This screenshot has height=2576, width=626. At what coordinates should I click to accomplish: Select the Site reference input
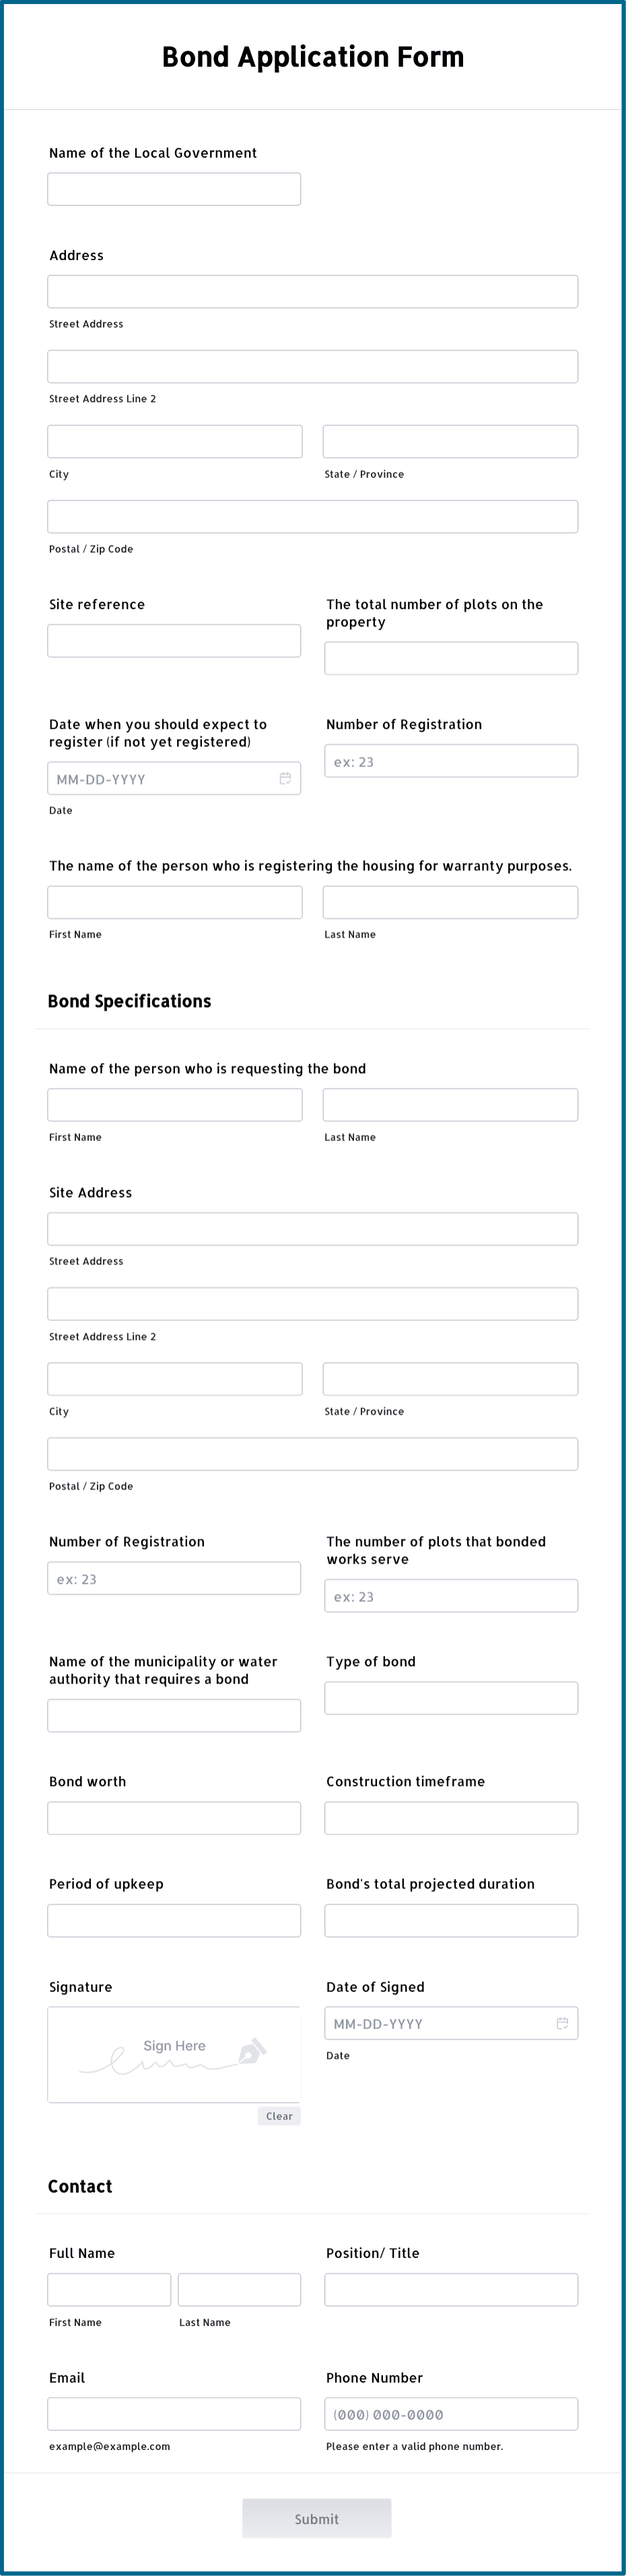pos(174,641)
